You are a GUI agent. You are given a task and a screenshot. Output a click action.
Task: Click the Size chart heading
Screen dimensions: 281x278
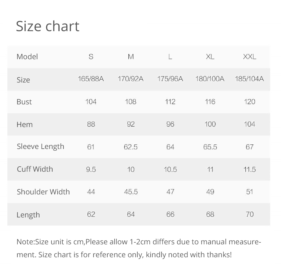coord(48,26)
